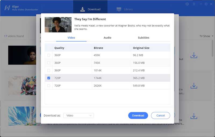This screenshot has height=137, width=215.
Task: Check the 360P 459K quality option
Action: 49,55
